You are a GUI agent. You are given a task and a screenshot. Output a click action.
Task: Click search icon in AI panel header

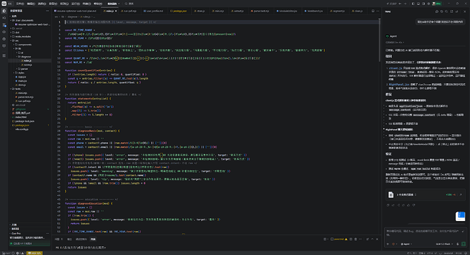[446, 12]
